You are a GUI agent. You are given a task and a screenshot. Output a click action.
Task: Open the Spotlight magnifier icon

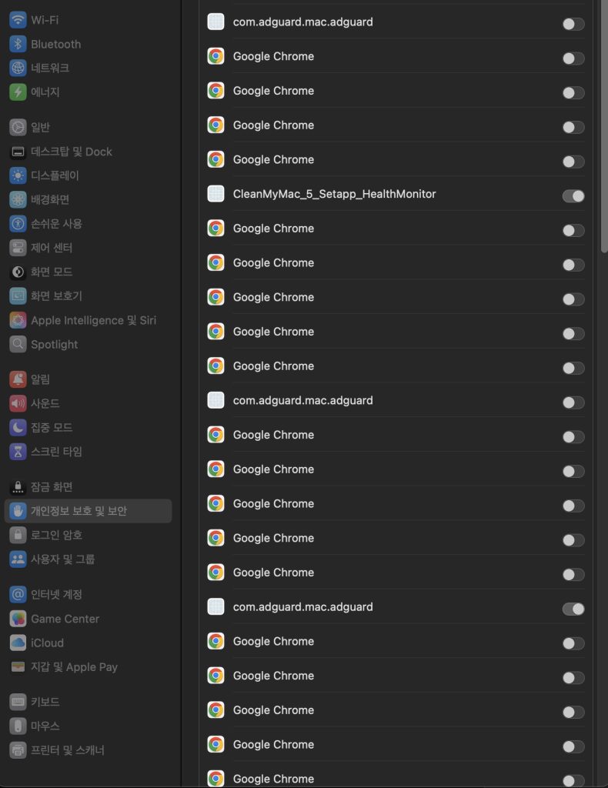click(18, 344)
